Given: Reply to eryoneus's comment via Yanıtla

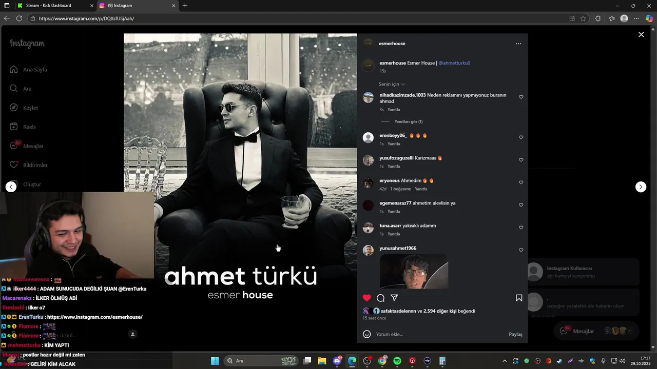Looking at the screenshot, I should coord(421,189).
